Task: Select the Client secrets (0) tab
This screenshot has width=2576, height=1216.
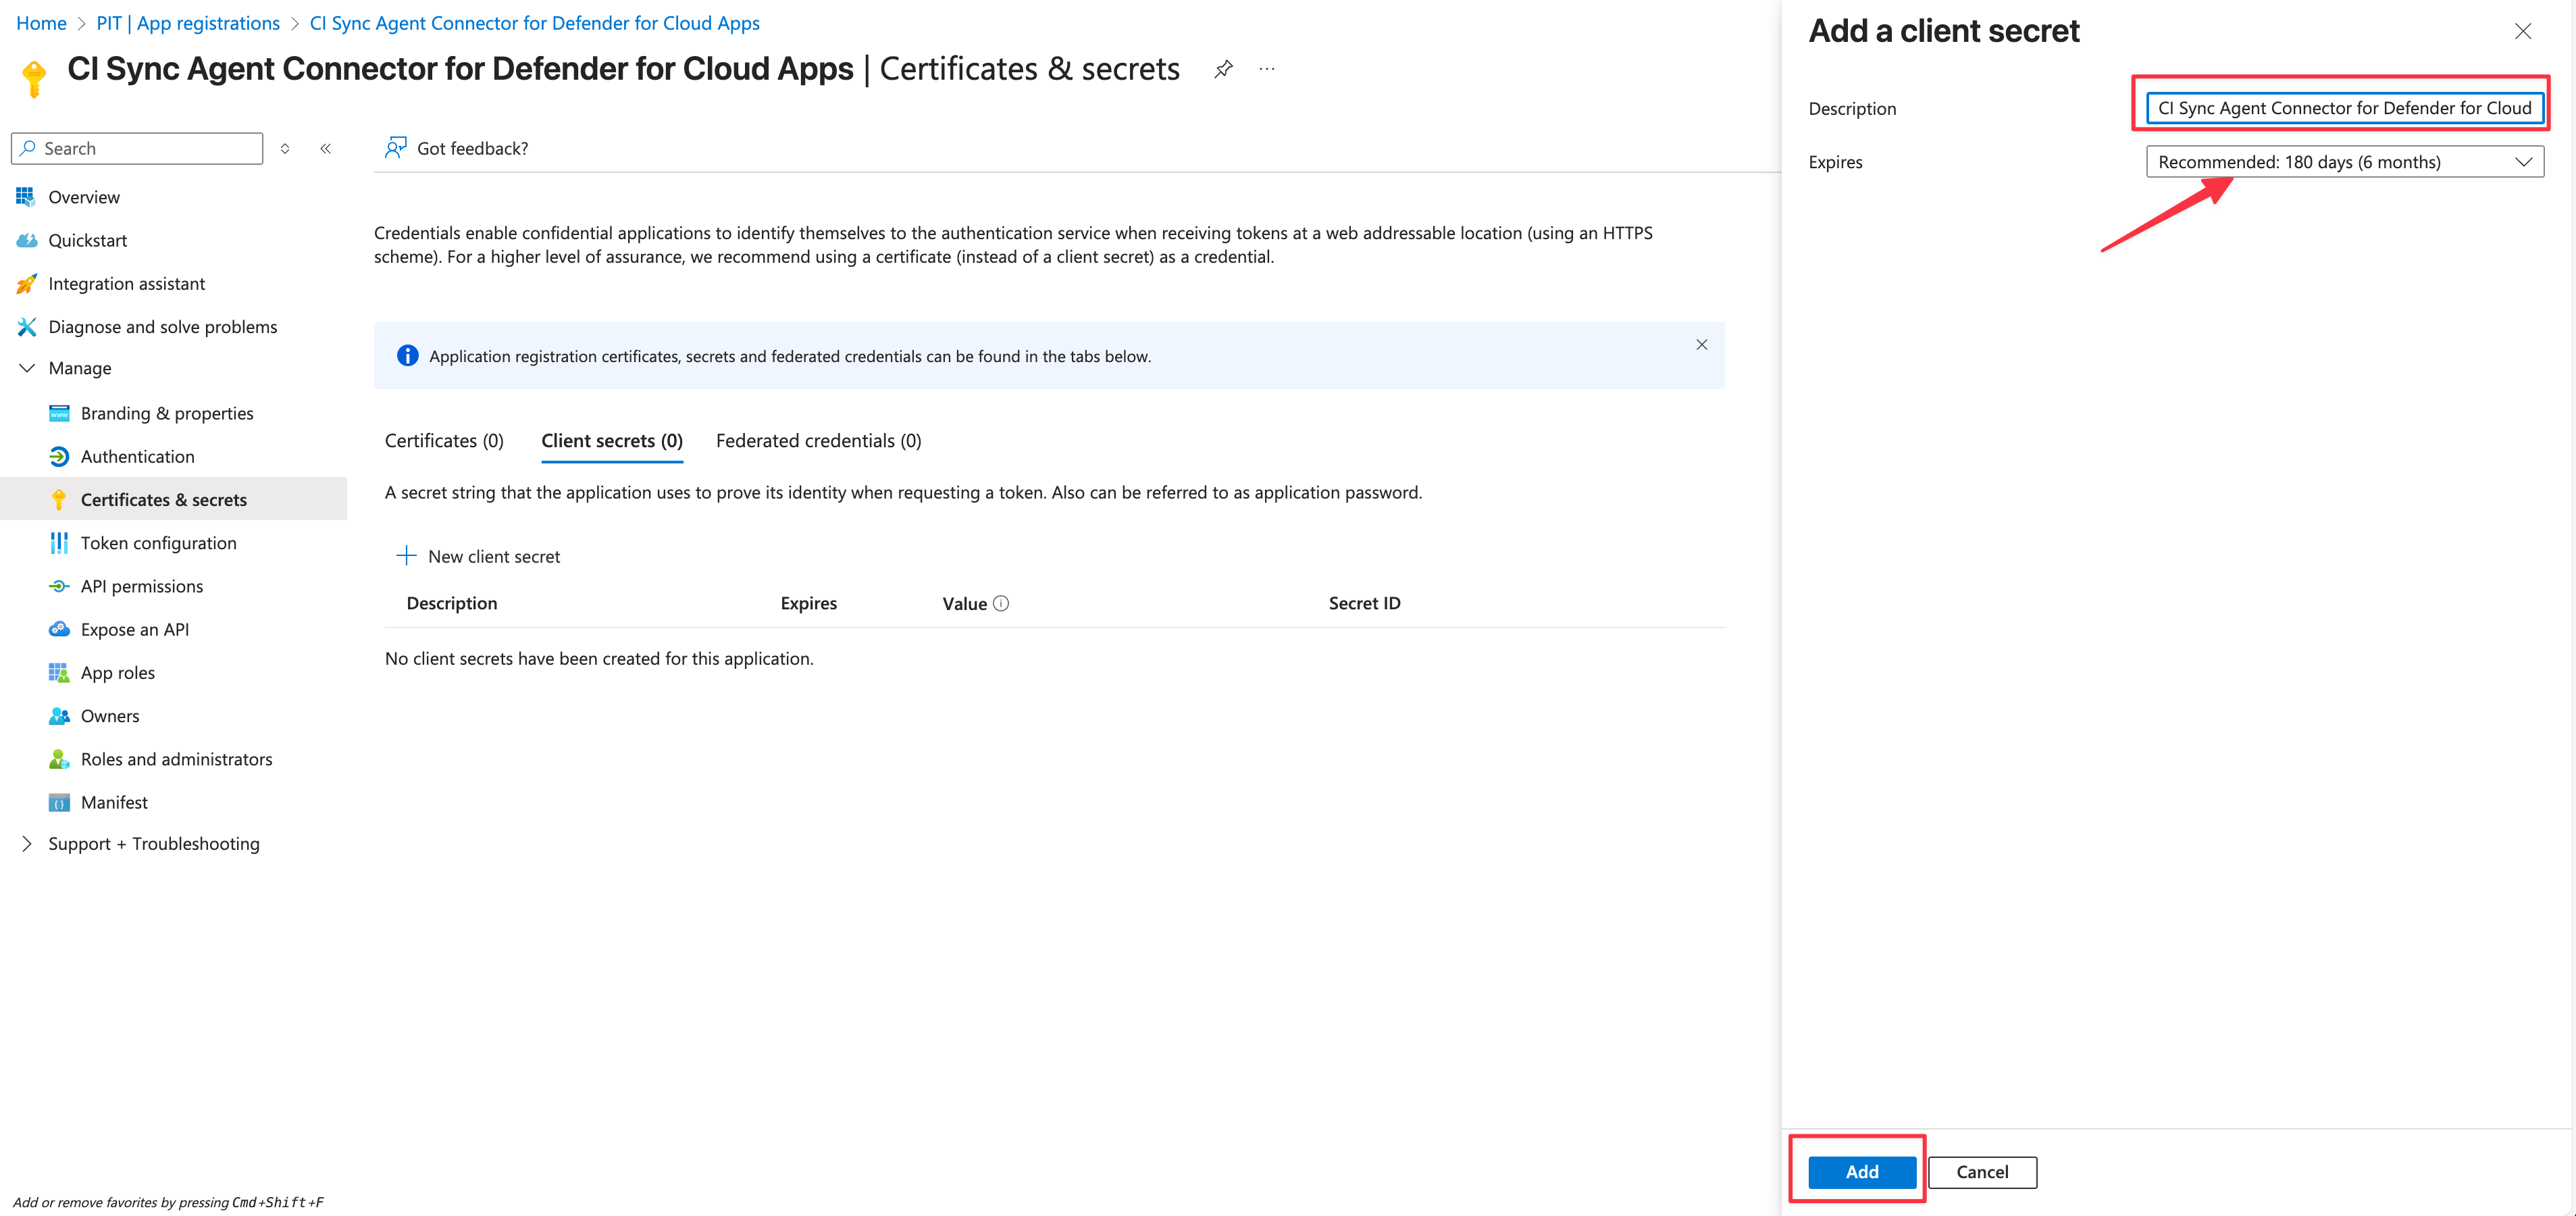Action: (x=612, y=441)
